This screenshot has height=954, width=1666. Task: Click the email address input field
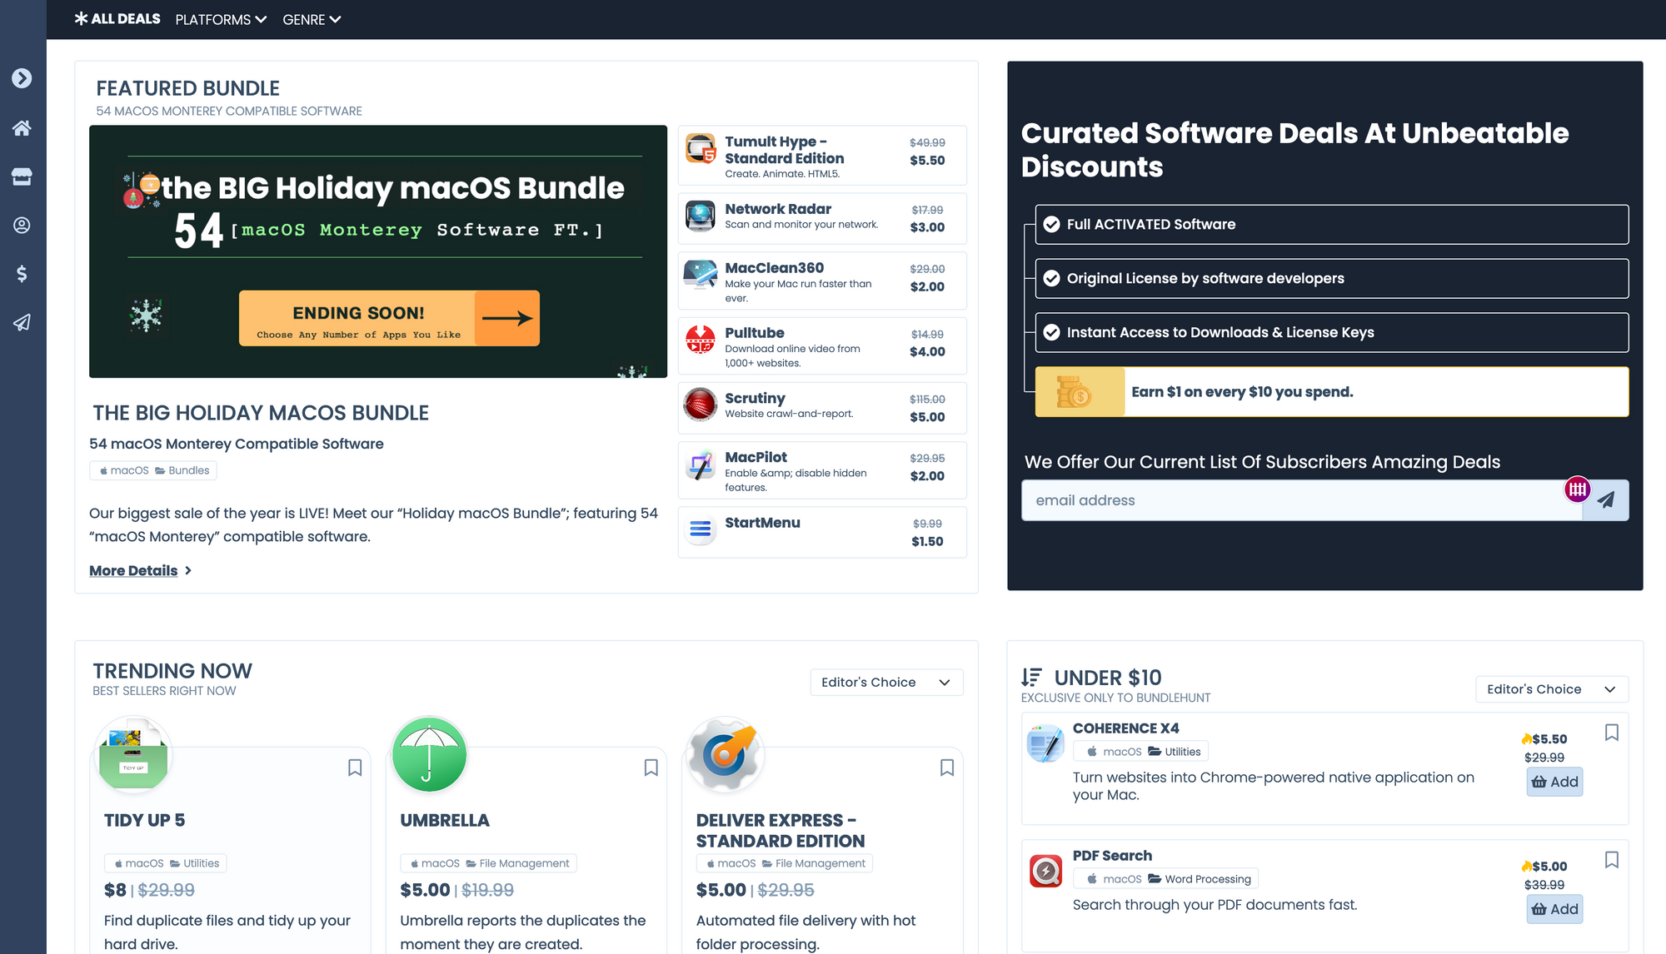click(x=1299, y=500)
